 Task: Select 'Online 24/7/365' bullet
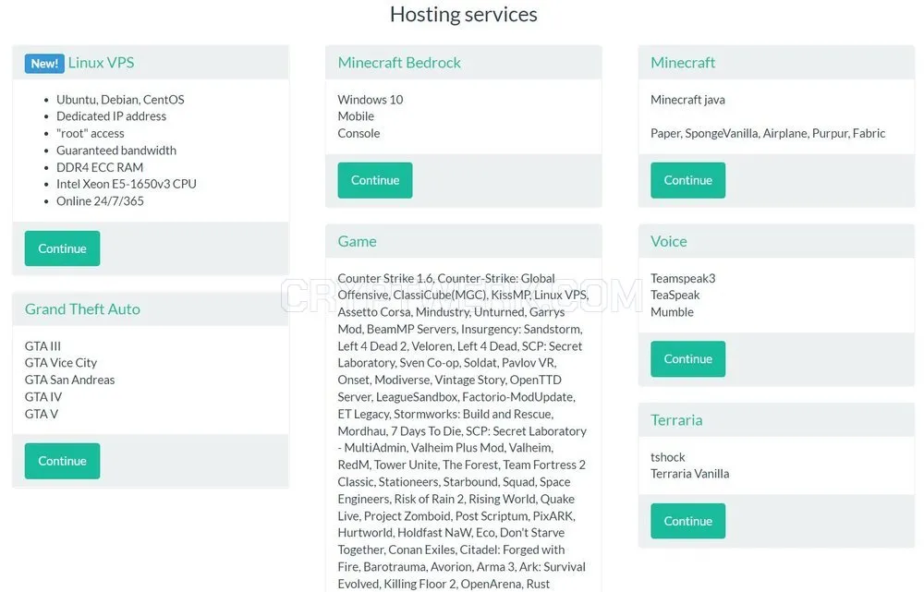click(100, 200)
